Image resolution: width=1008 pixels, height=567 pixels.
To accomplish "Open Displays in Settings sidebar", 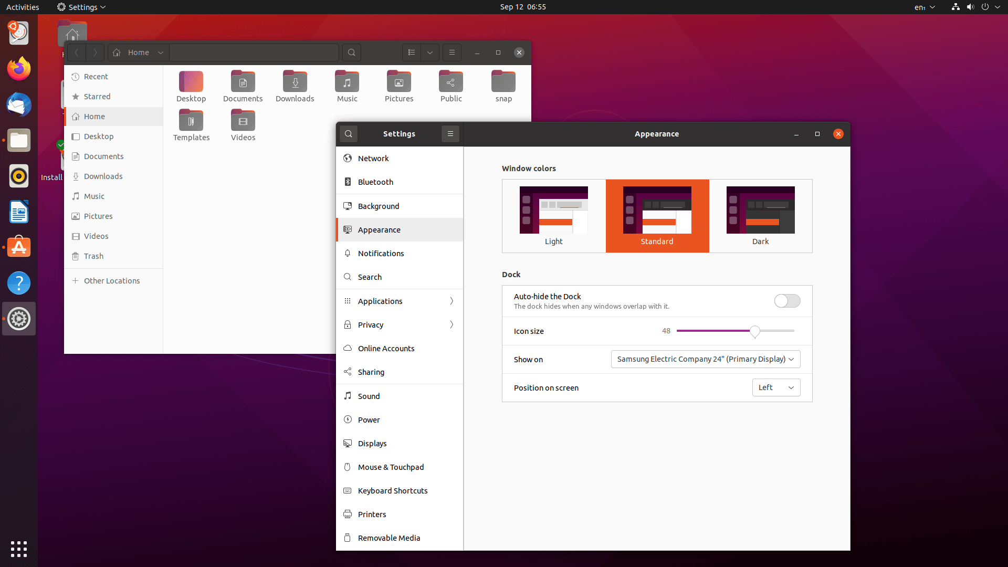I will click(x=399, y=443).
